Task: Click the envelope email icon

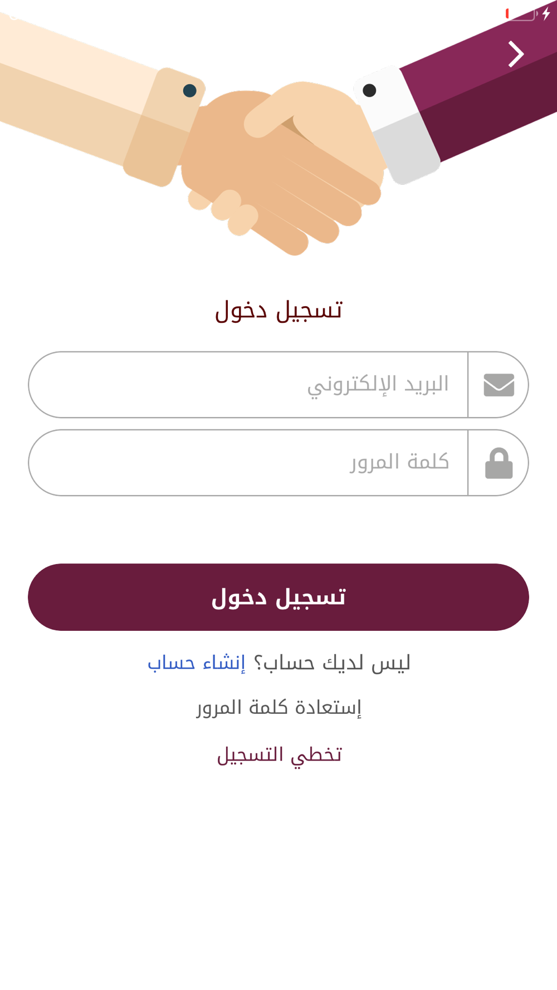Action: tap(499, 385)
